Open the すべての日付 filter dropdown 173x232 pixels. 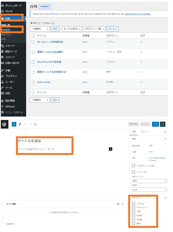(72, 29)
